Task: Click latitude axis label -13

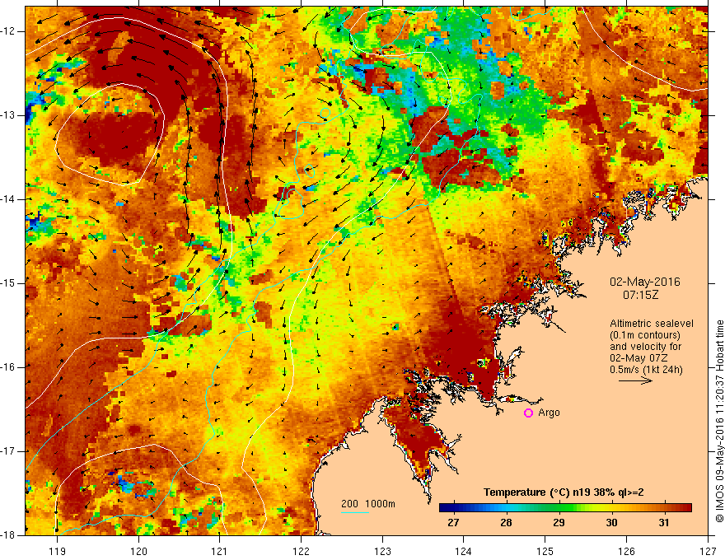Action: click(x=9, y=115)
